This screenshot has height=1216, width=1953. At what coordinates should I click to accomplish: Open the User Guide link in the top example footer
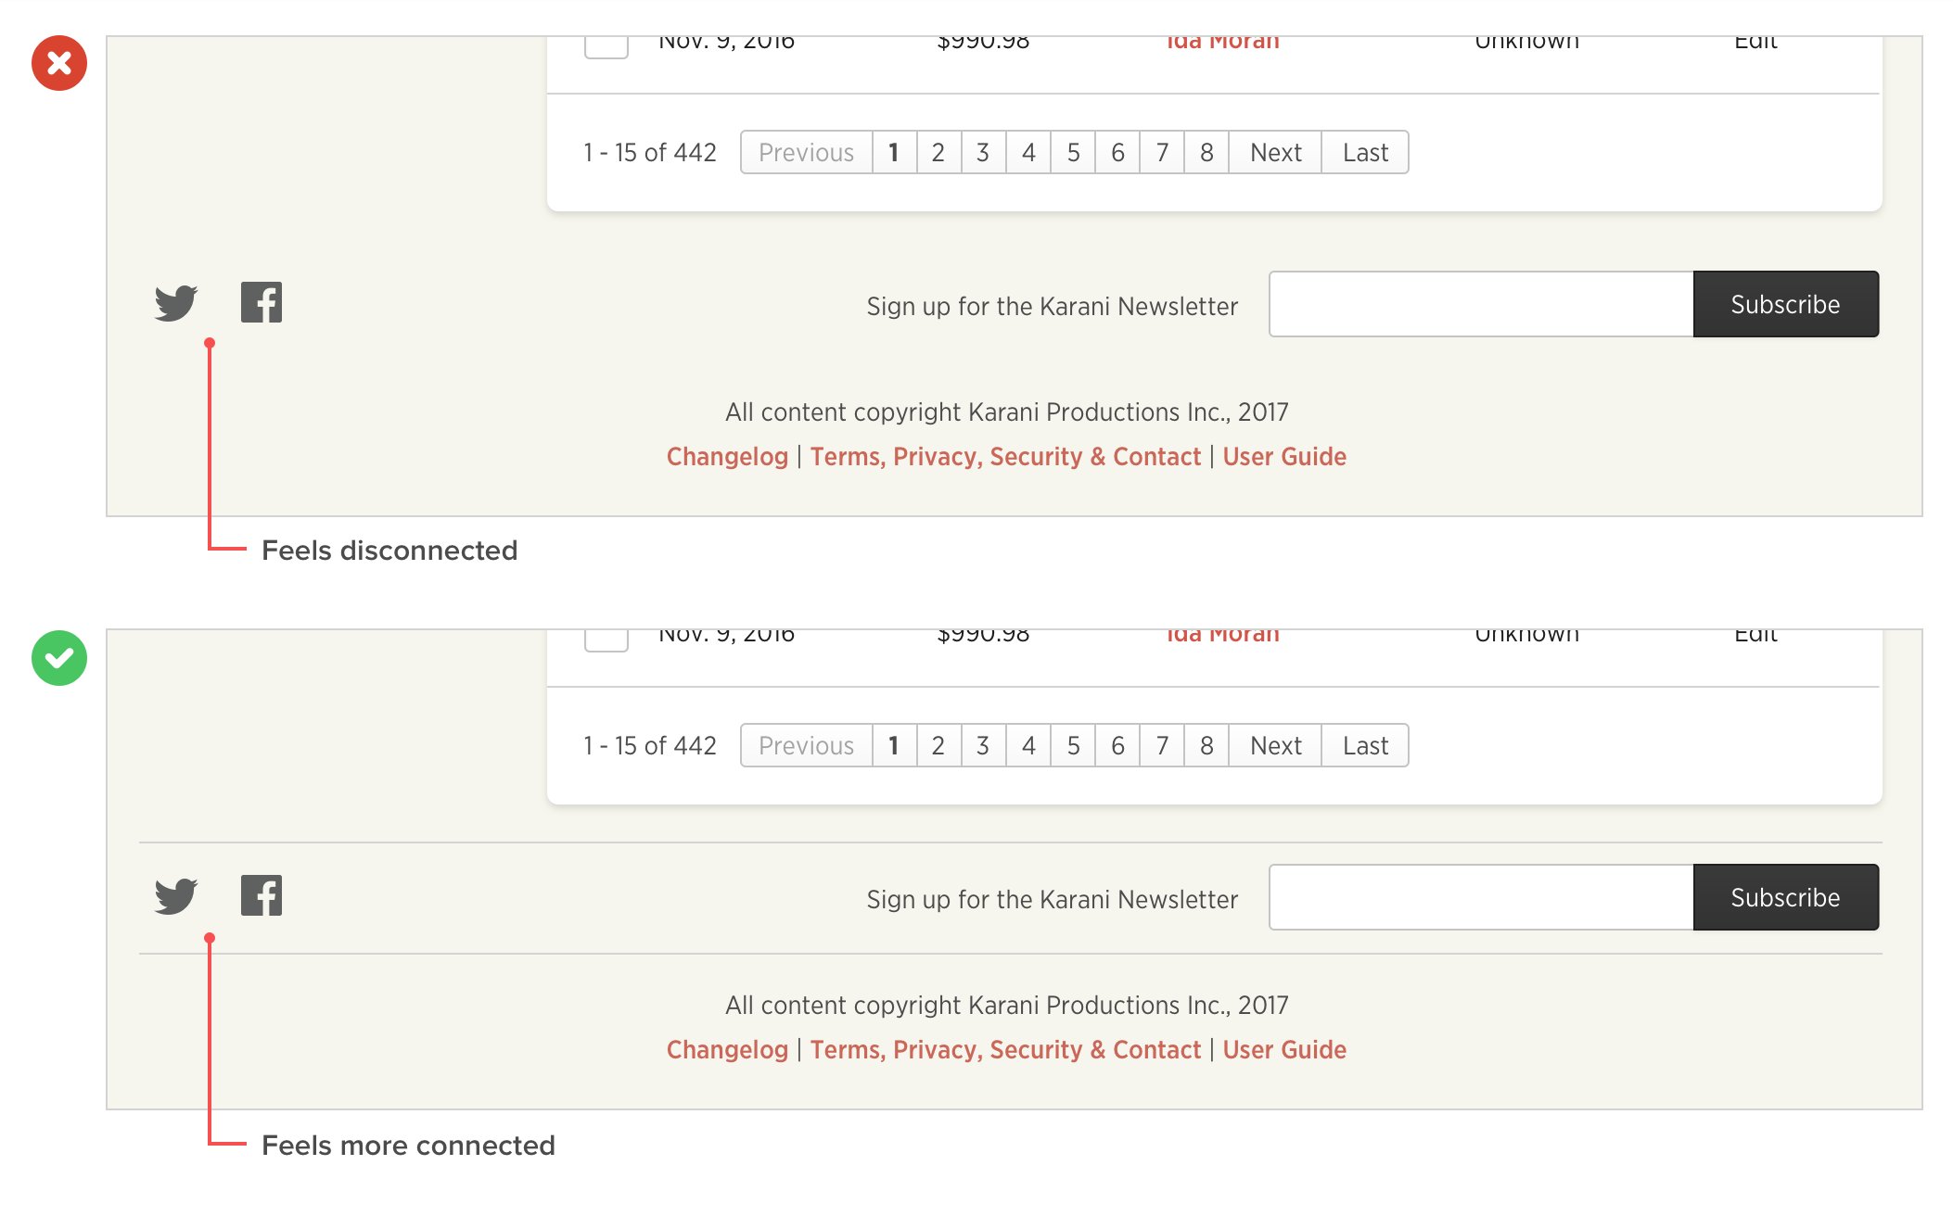coord(1284,457)
